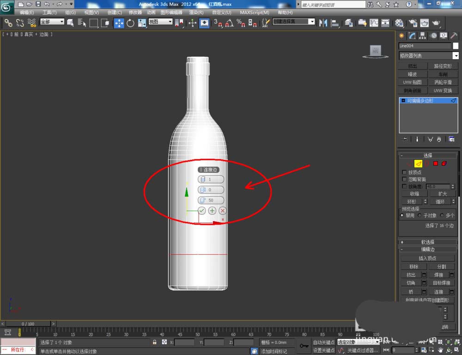Image resolution: width=462 pixels, height=355 pixels.
Task: Cancel the 连接边 caddy with X
Action: [x=223, y=211]
